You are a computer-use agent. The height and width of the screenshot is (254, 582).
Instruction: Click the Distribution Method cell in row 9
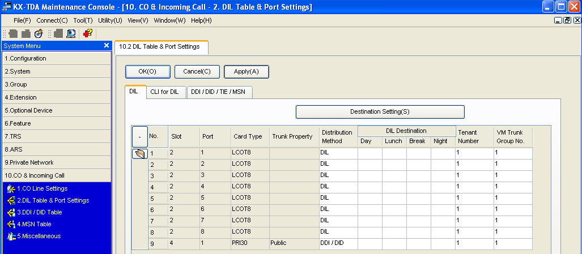coord(338,244)
